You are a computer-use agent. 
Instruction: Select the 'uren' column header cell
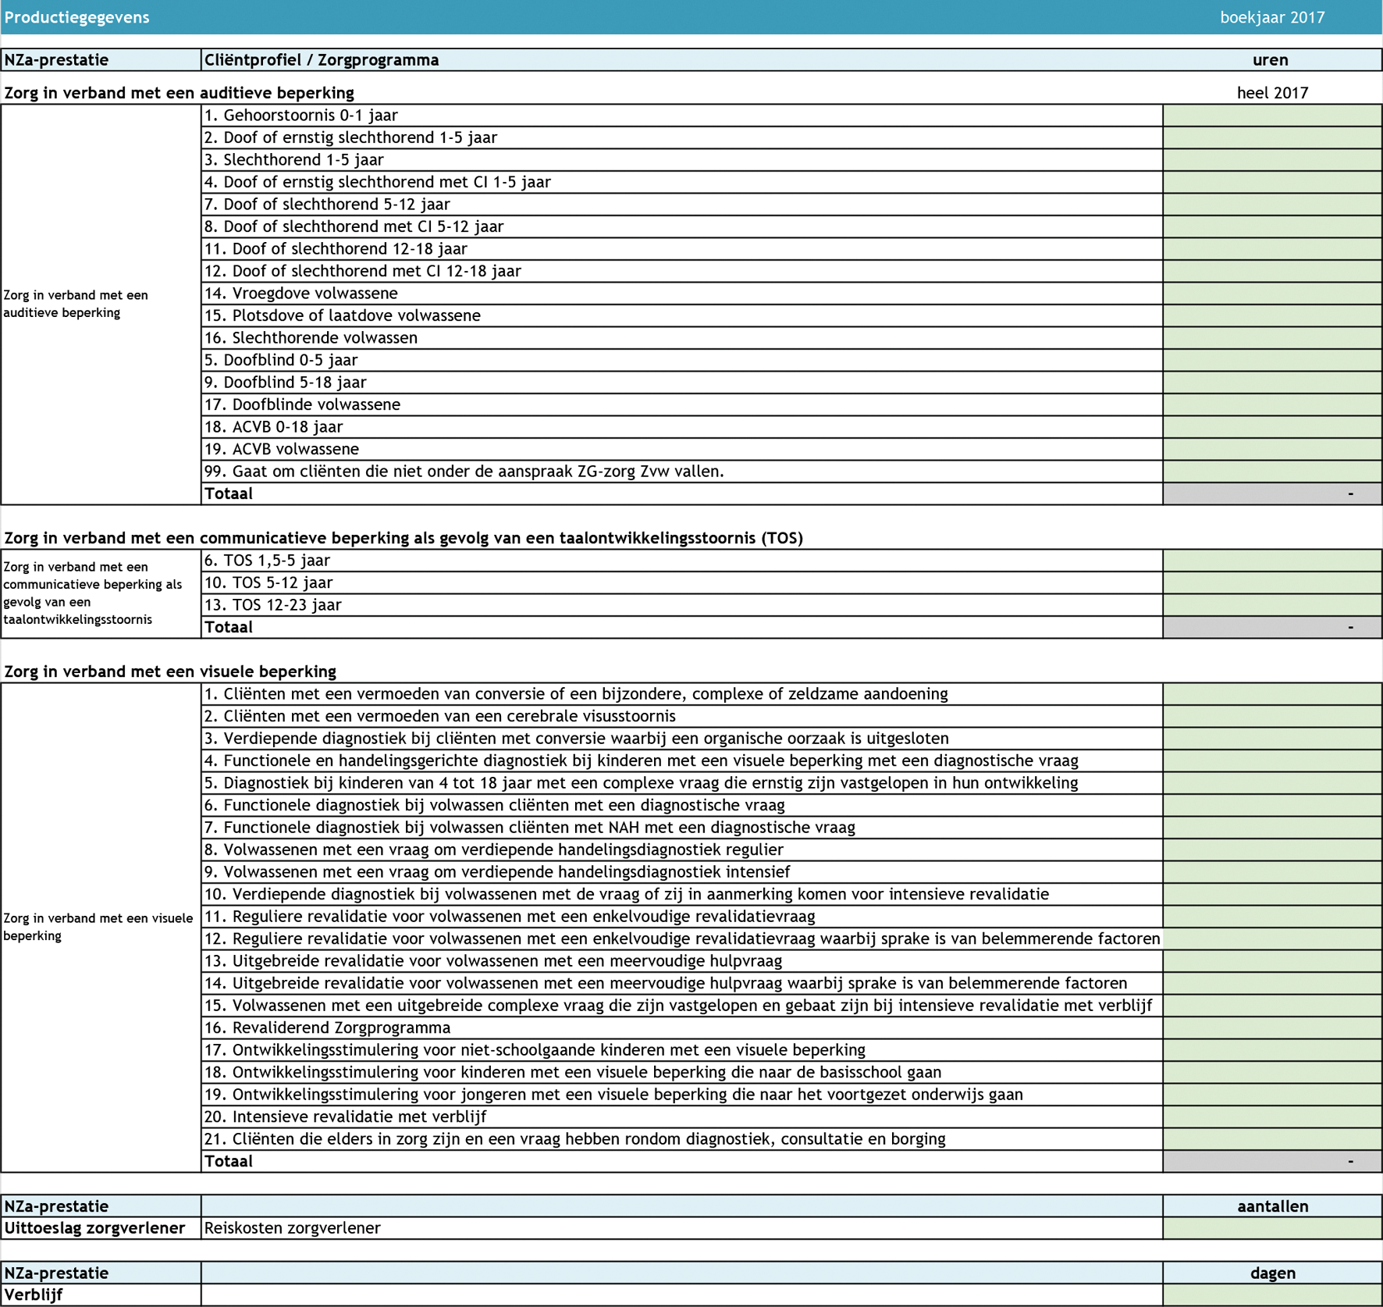[x=1270, y=60]
